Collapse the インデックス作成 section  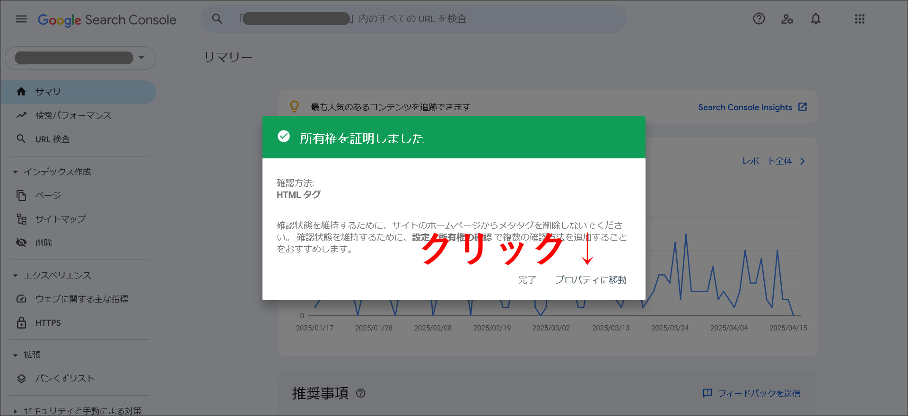coord(57,172)
